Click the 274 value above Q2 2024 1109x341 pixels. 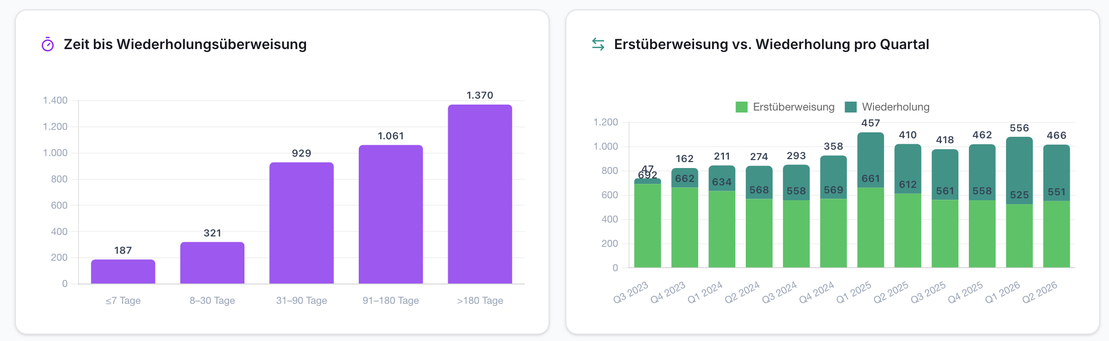[x=759, y=157]
